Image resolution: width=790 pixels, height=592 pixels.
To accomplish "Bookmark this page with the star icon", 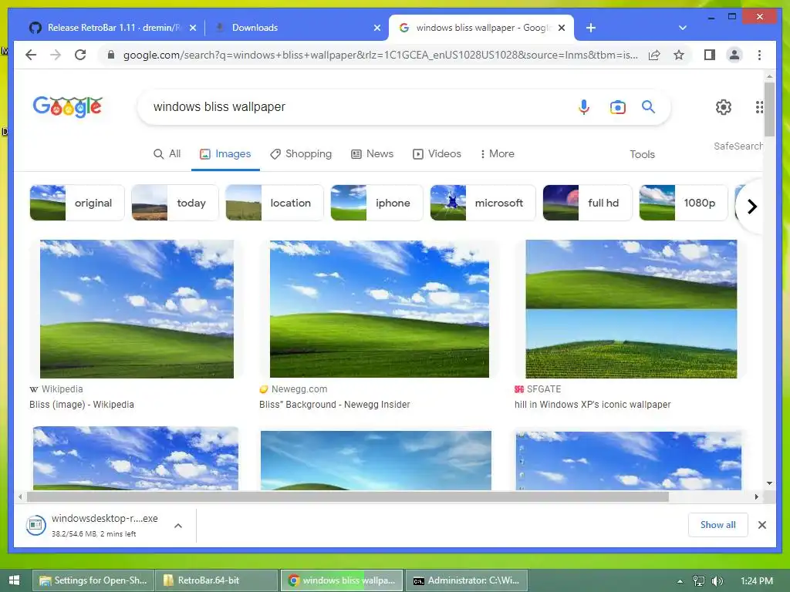I will (x=679, y=55).
